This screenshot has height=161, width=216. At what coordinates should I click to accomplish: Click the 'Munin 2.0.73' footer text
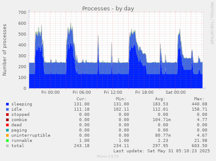tap(108, 156)
